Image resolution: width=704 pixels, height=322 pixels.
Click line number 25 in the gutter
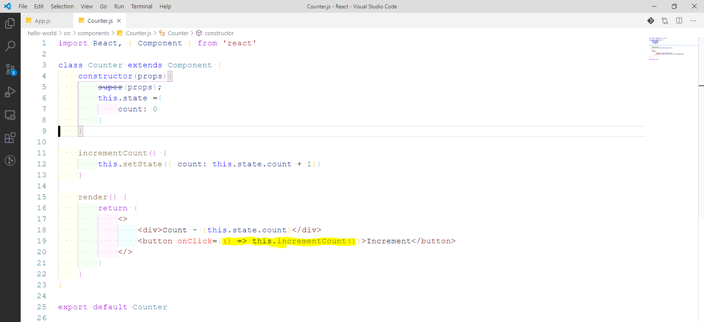point(41,307)
